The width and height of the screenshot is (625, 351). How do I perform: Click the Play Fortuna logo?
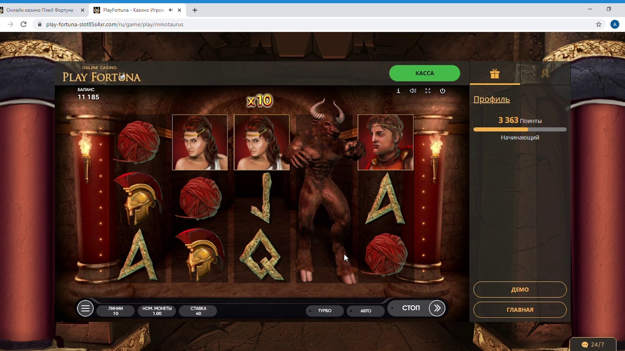pyautogui.click(x=102, y=74)
